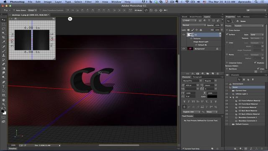This screenshot has height=151, width=268.
Task: Toggle Auto-Select checkbox
Action: (x=14, y=10)
